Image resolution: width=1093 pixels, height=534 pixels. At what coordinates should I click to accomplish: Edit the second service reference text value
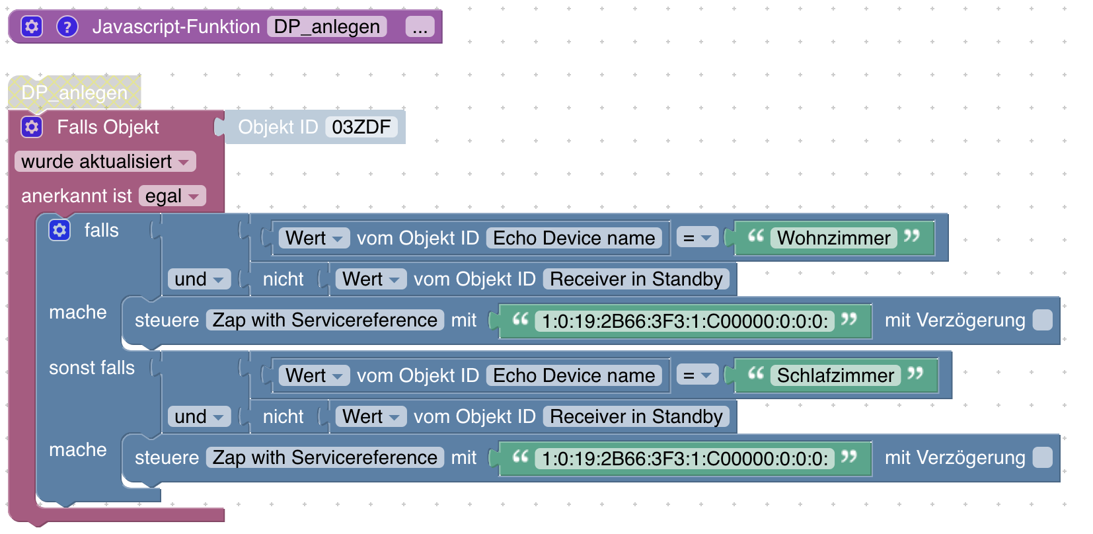tap(685, 459)
